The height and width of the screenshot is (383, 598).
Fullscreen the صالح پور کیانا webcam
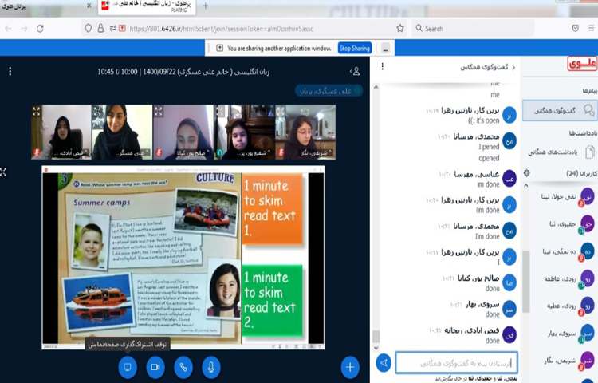point(159,111)
